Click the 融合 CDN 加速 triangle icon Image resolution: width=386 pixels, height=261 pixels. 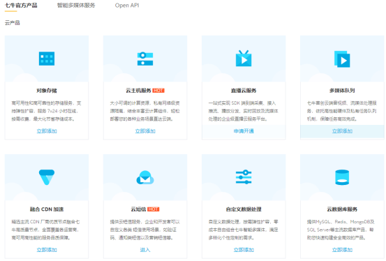pos(47,177)
